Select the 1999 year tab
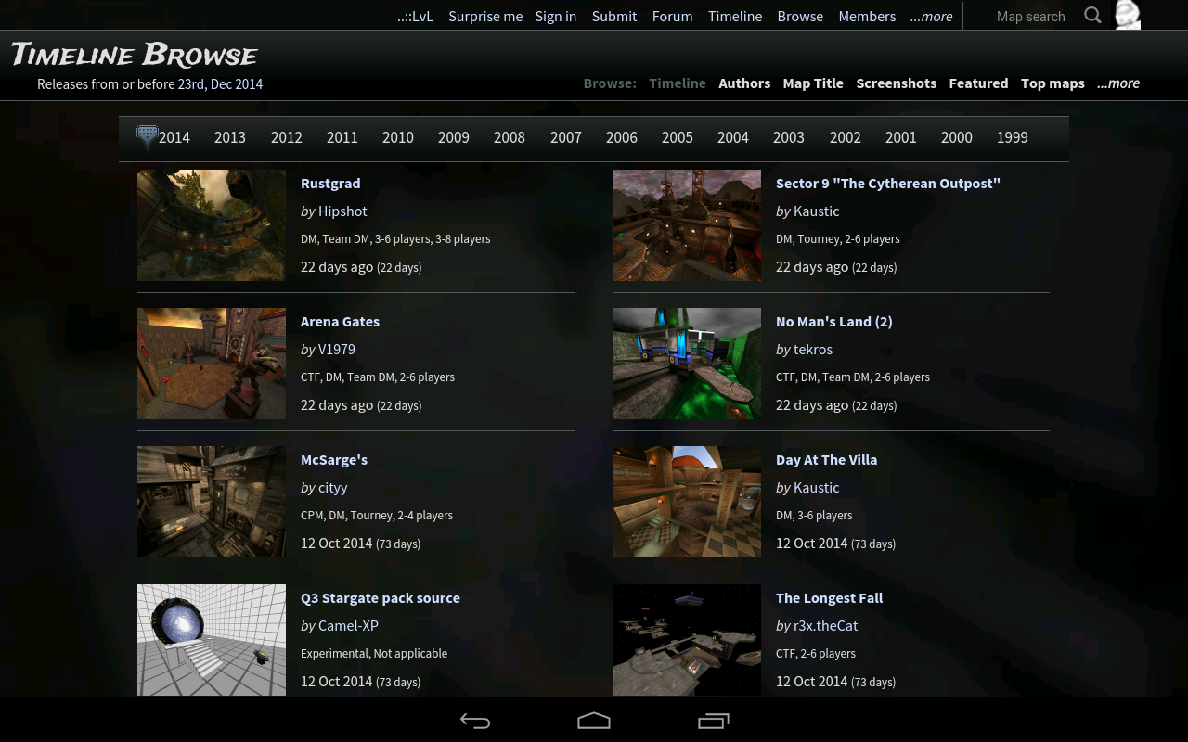This screenshot has height=742, width=1188. (1012, 137)
